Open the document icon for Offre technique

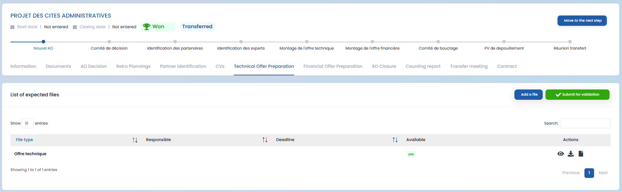581,153
